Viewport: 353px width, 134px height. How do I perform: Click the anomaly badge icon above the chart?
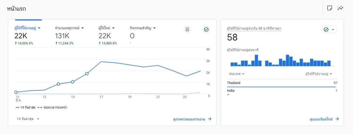(188, 29)
